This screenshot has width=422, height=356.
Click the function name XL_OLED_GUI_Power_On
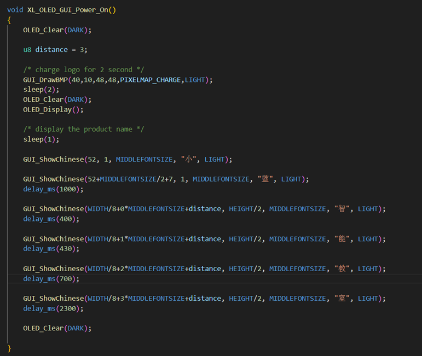[x=67, y=10]
